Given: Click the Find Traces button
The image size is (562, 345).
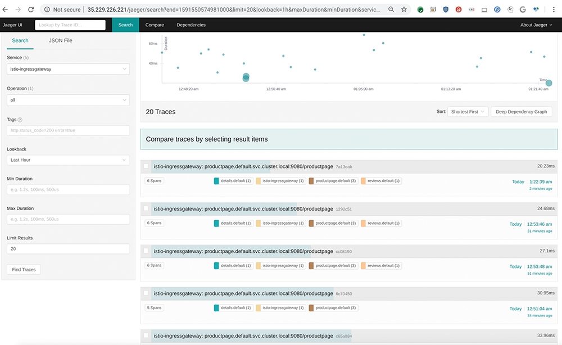Looking at the screenshot, I should coord(24,269).
